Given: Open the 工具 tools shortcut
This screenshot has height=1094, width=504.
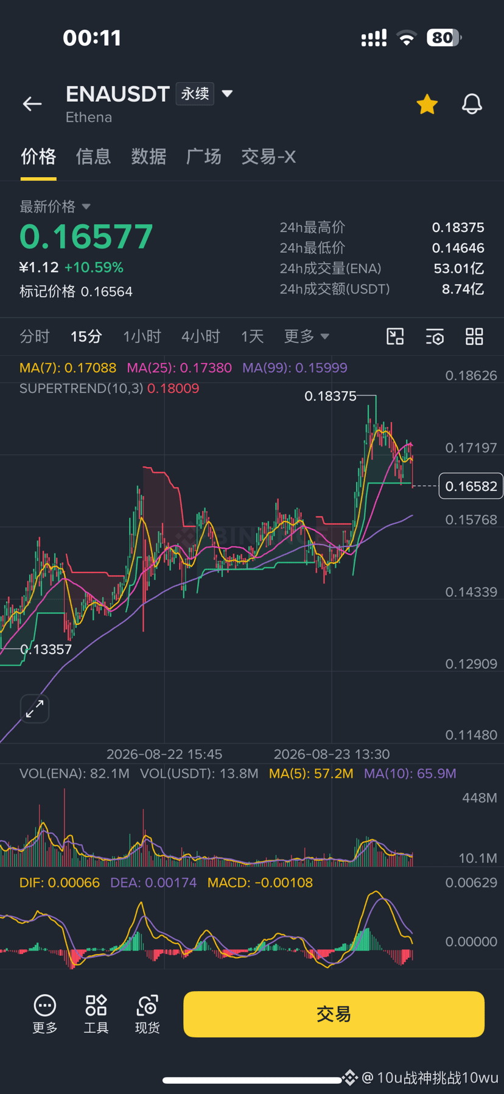Looking at the screenshot, I should click(96, 1014).
